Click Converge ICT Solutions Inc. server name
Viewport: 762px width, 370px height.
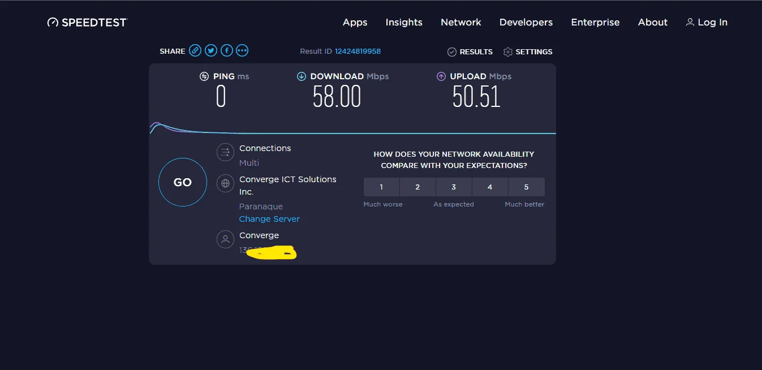pos(288,186)
